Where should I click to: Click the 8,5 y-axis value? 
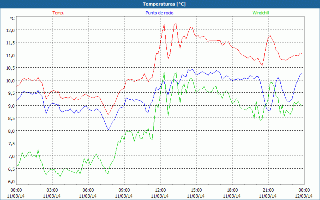coord(12,118)
